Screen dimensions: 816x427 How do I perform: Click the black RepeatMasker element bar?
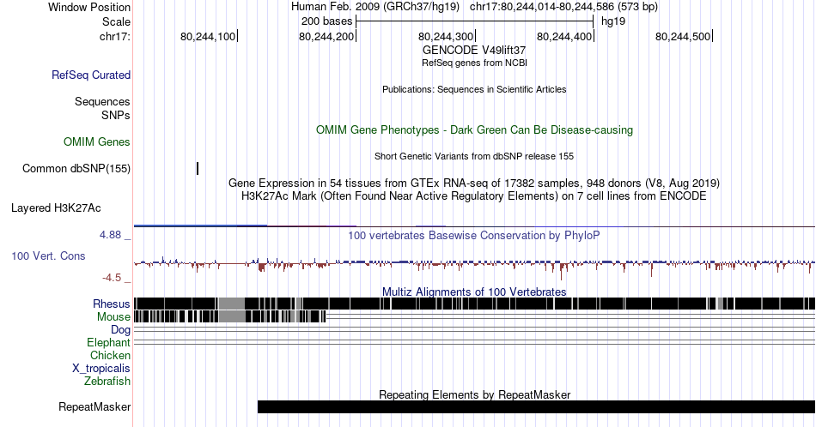[536, 406]
